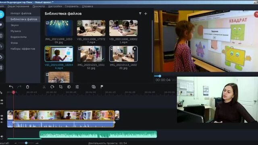Open the More tools grid icon
The image size is (258, 145).
1,67
